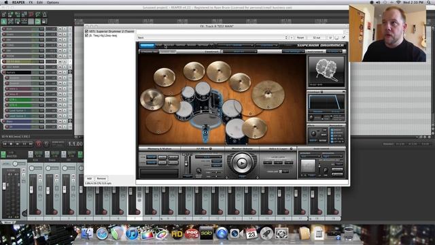Mute the DI track
Image resolution: width=435 pixels, height=245 pixels.
click(x=60, y=127)
